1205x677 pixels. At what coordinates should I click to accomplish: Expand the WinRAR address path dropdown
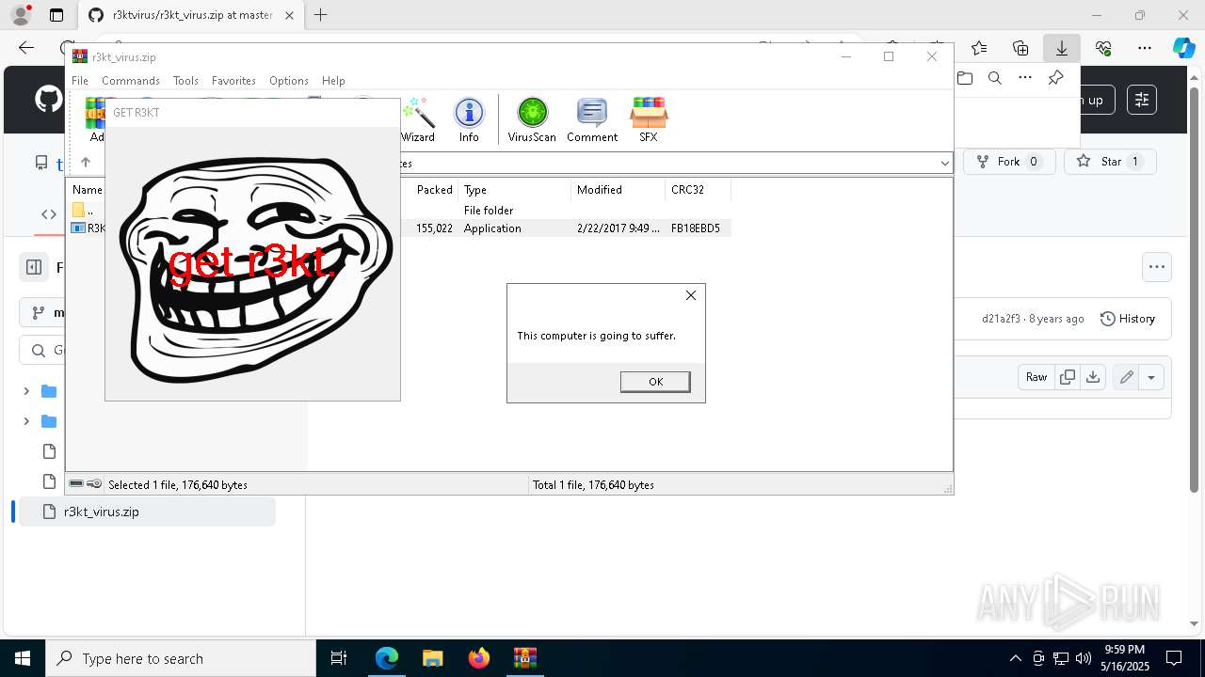point(944,164)
